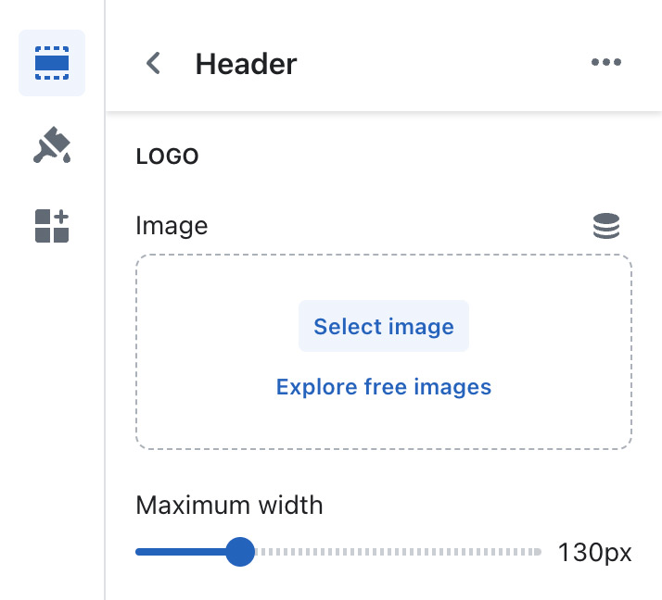Click blank sidebar area below the App embeds icon
The width and height of the screenshot is (662, 600).
(x=52, y=417)
